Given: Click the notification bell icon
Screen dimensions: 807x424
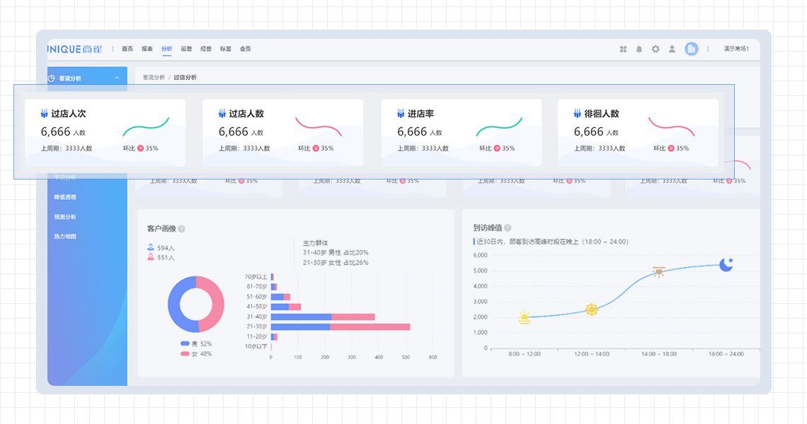Looking at the screenshot, I should [x=639, y=49].
